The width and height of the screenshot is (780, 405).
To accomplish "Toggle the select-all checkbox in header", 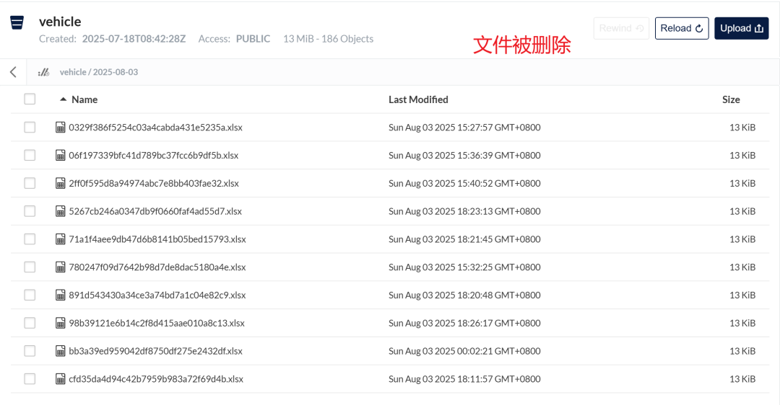I will pyautogui.click(x=30, y=99).
